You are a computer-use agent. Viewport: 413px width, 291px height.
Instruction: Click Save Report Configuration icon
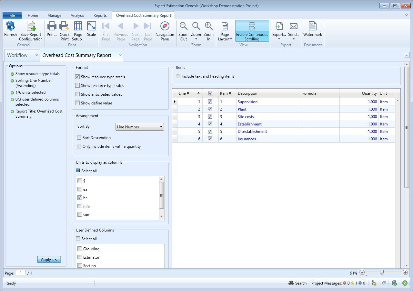(31, 27)
